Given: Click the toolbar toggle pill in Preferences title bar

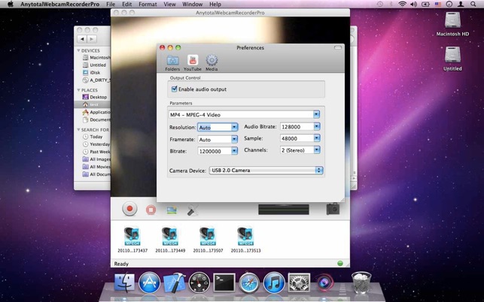Looking at the screenshot, I should [x=338, y=48].
